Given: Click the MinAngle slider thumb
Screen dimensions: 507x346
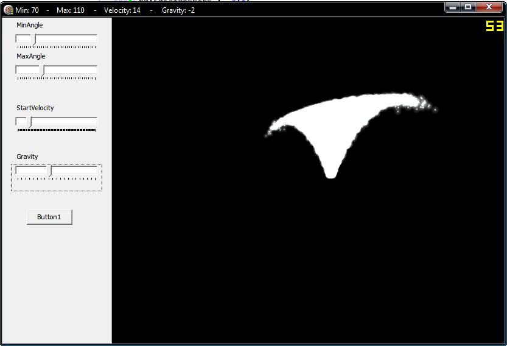Looking at the screenshot, I should (33, 39).
